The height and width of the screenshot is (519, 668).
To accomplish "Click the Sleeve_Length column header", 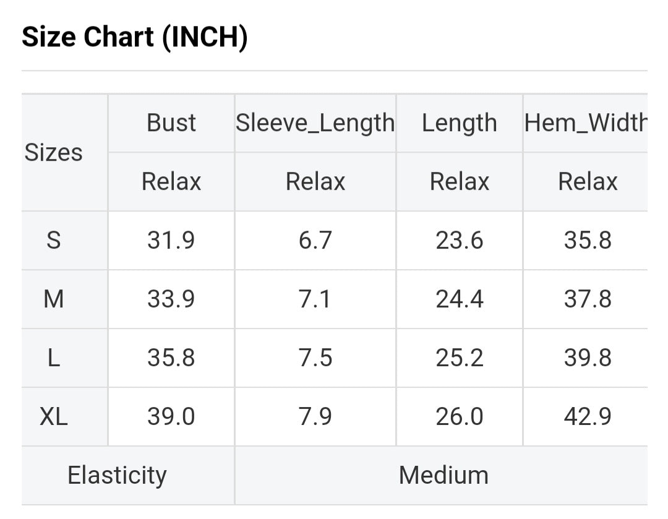I will [315, 123].
